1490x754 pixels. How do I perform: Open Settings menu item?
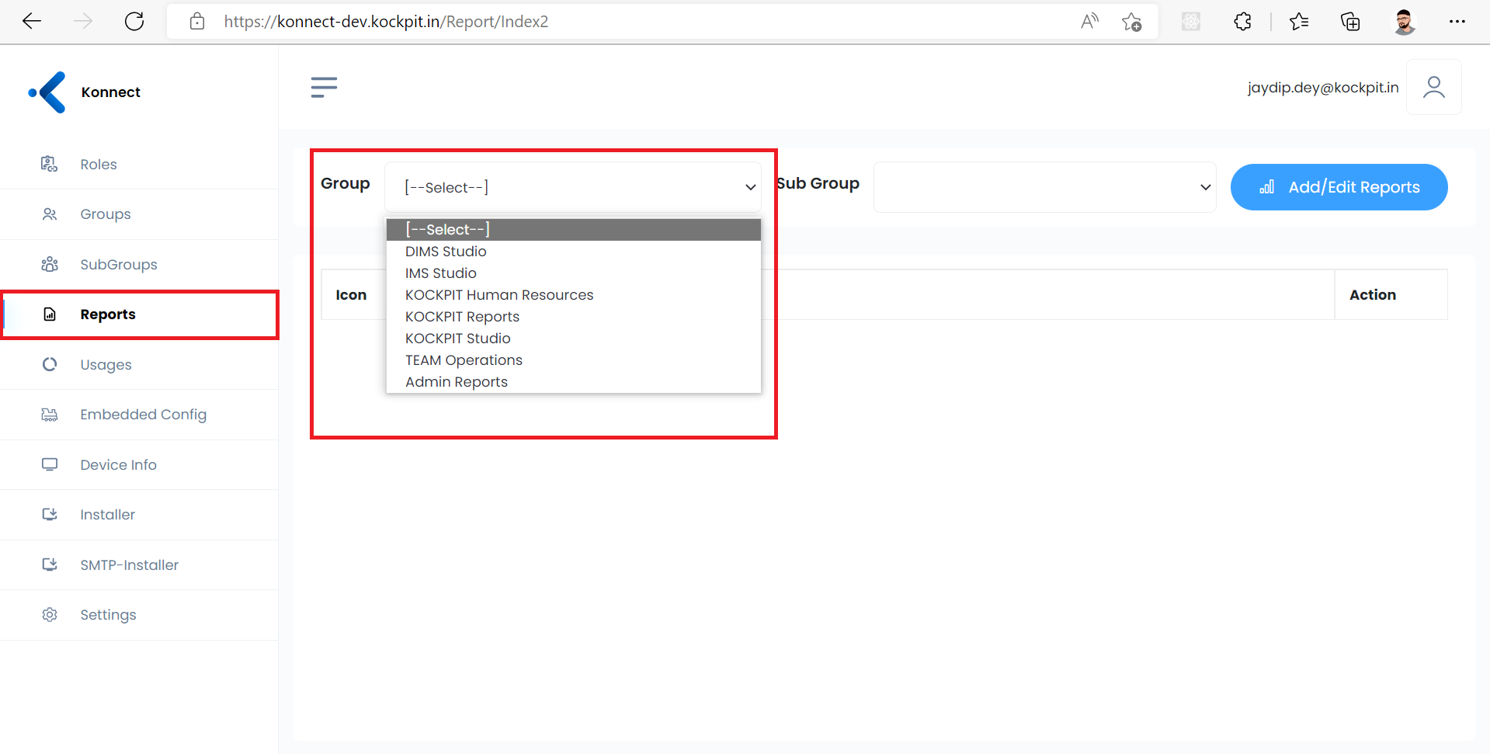tap(139, 615)
